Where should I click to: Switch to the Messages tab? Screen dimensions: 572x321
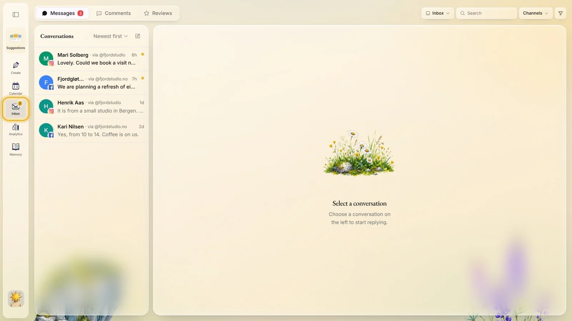(x=63, y=13)
